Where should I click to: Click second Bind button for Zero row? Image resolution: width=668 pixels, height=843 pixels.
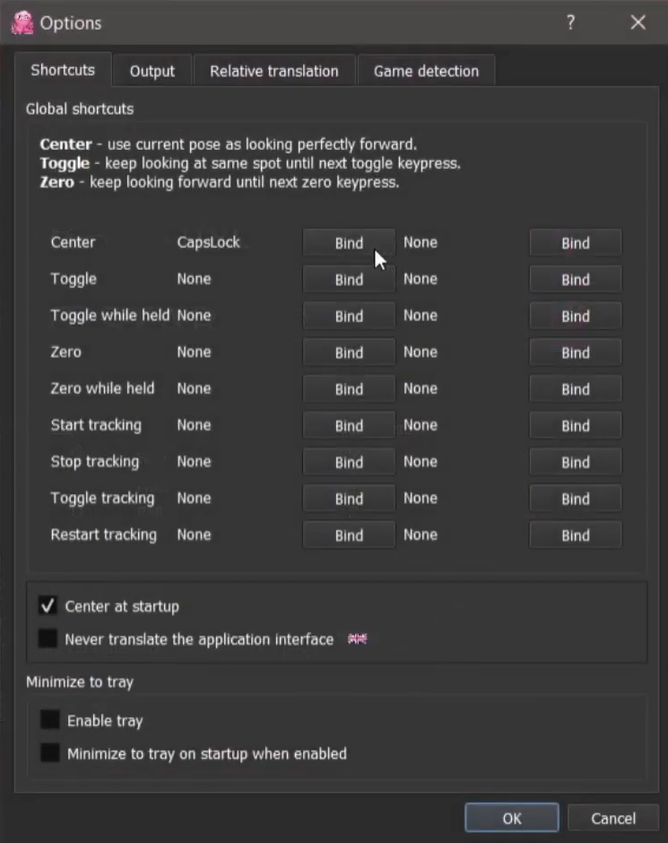tap(576, 352)
